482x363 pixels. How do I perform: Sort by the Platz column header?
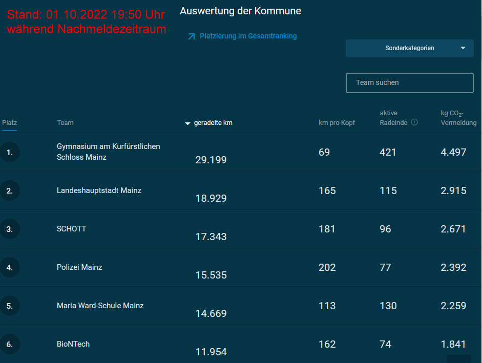(x=10, y=123)
